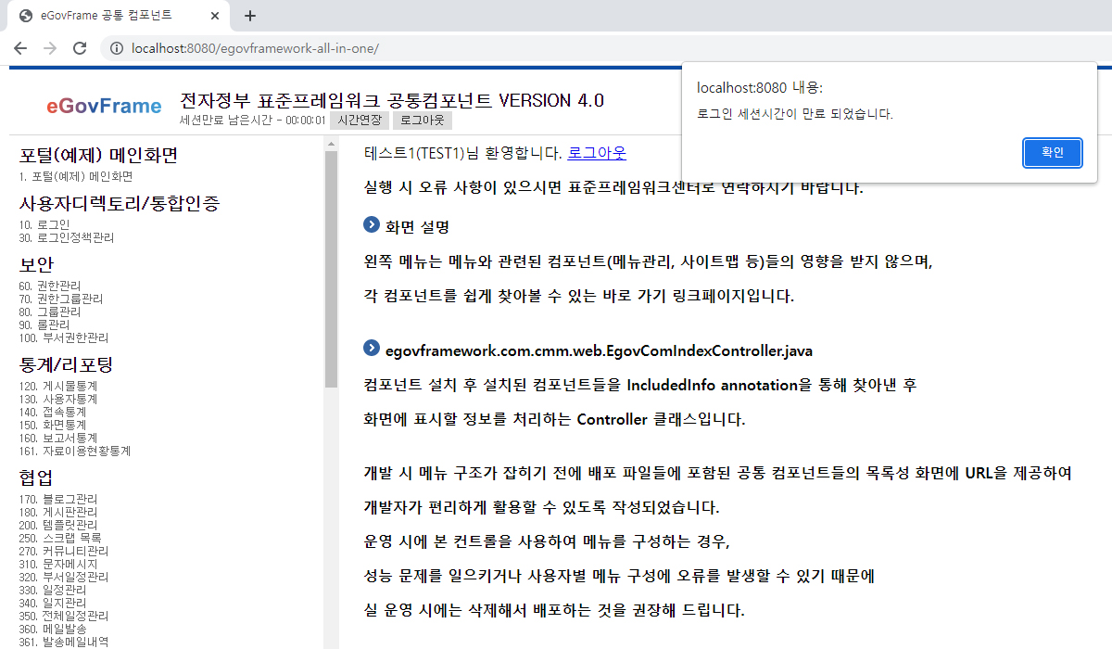Open 1. 포털(예제) 메인화면 menu link
The image size is (1112, 649).
76,176
